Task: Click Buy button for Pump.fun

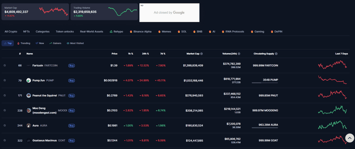Action: click(x=72, y=80)
